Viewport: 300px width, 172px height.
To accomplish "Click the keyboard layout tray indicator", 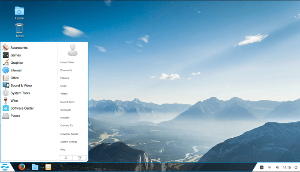I will coord(261,167).
